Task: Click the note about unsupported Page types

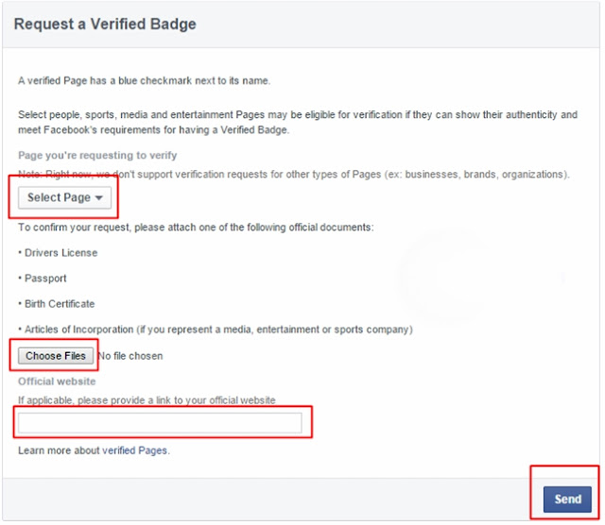Action: point(294,175)
